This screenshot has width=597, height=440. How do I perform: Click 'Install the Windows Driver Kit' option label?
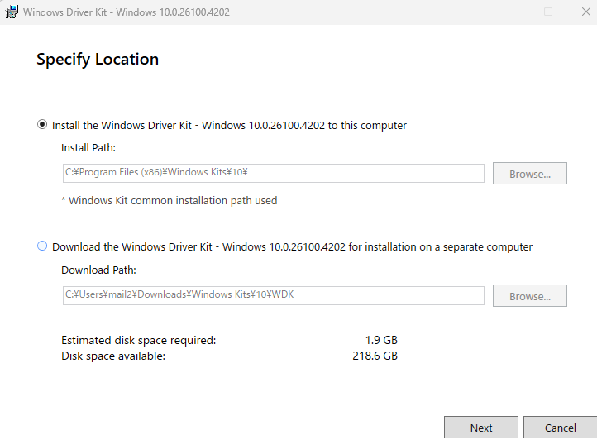pos(229,126)
